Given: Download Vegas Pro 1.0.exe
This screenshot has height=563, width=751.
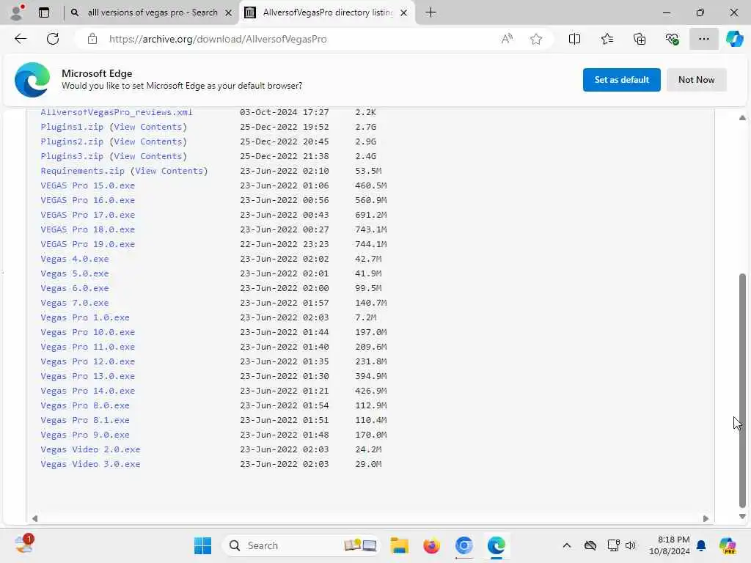Looking at the screenshot, I should 85,317.
